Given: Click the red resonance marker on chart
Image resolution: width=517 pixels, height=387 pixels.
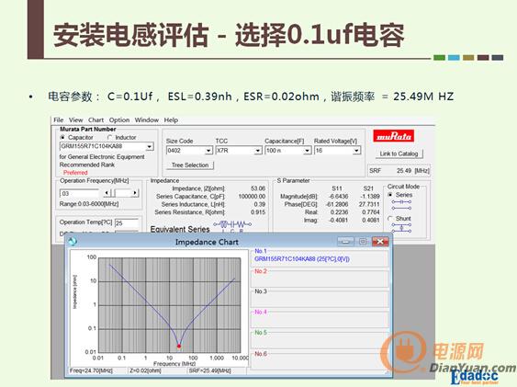Looking at the screenshot, I should click(x=179, y=346).
